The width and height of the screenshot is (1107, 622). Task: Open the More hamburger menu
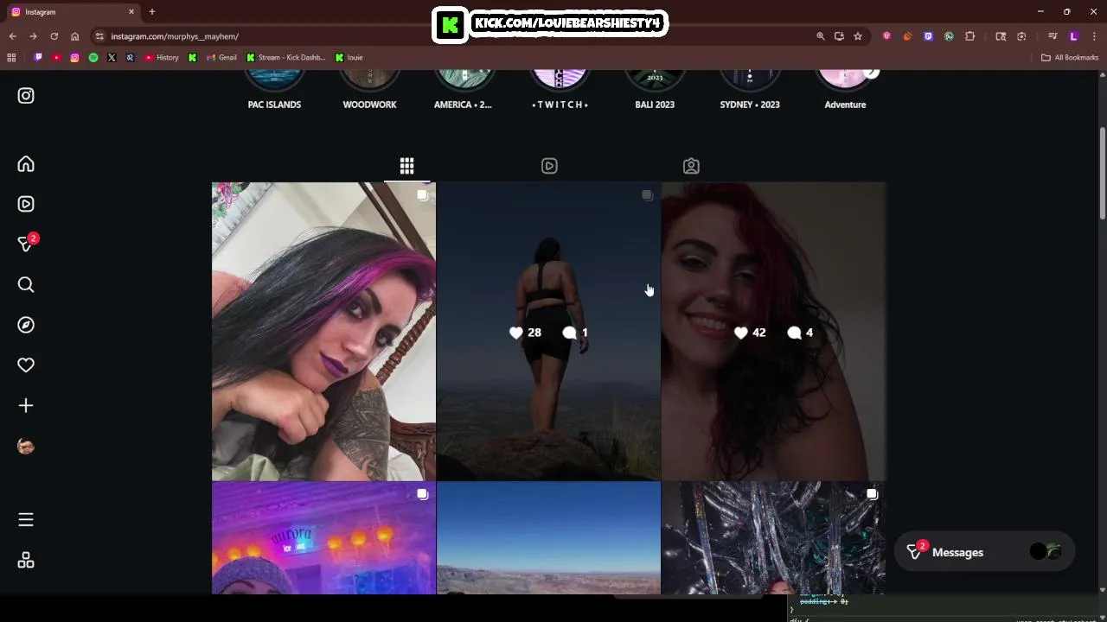pos(26,519)
